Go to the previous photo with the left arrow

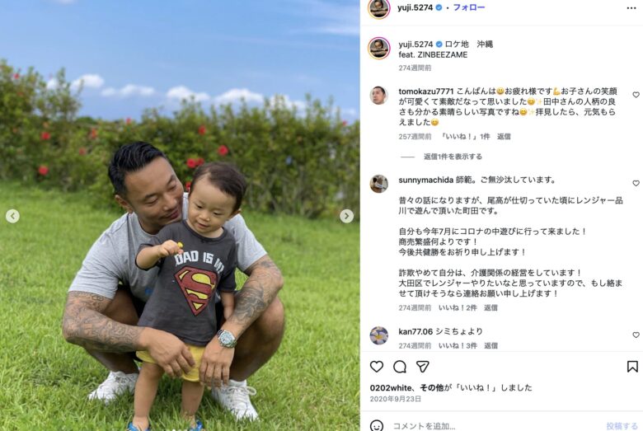pos(12,216)
